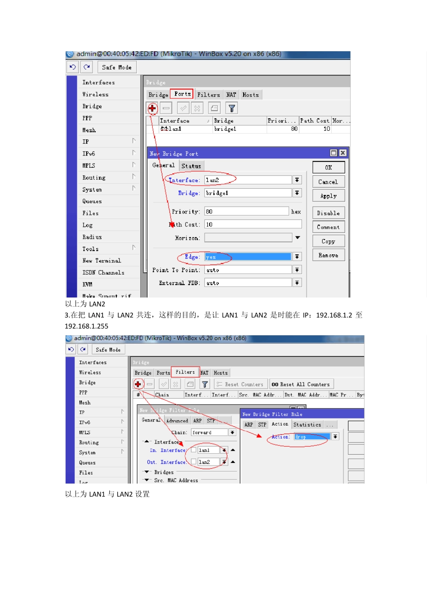Click Apply in New Bridge Port dialog
Screen dimensions: 427x604
click(x=329, y=196)
